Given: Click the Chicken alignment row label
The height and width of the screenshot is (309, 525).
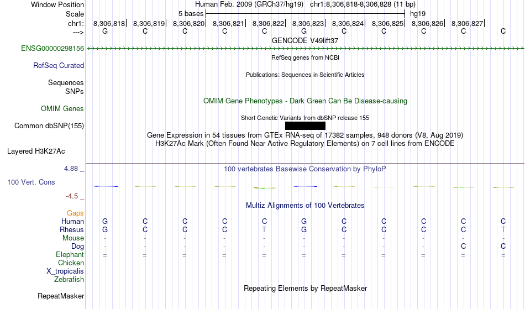Looking at the screenshot, I should [x=71, y=263].
